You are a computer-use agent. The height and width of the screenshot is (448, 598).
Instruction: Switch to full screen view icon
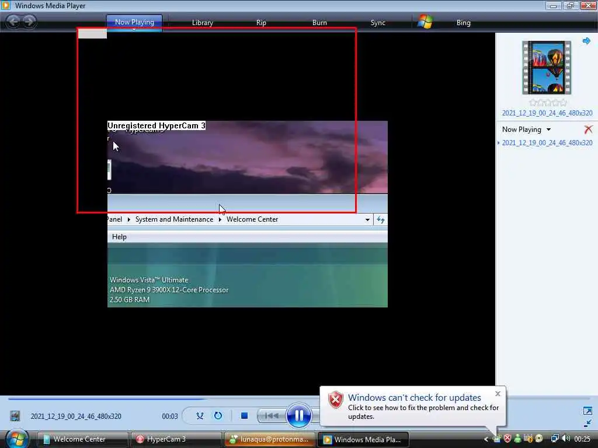(587, 411)
